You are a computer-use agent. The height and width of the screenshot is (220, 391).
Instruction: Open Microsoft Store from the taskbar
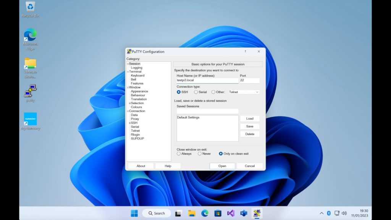coord(218,213)
